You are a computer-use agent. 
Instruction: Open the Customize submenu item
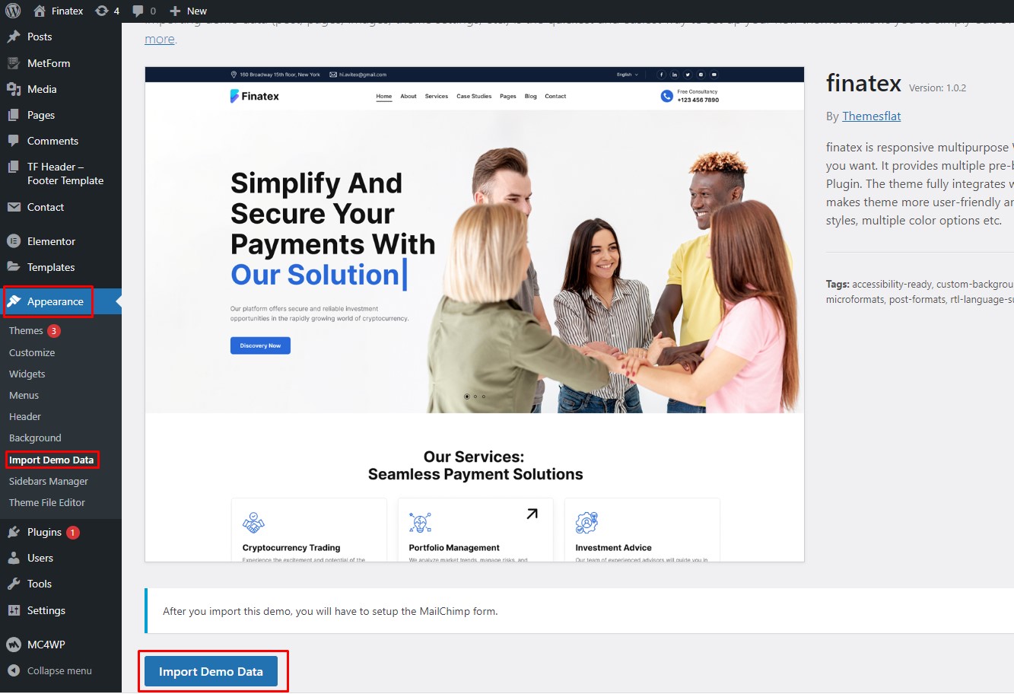(x=32, y=352)
